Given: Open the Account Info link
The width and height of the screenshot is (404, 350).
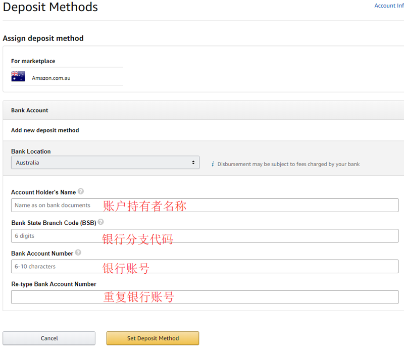Looking at the screenshot, I should tap(389, 6).
